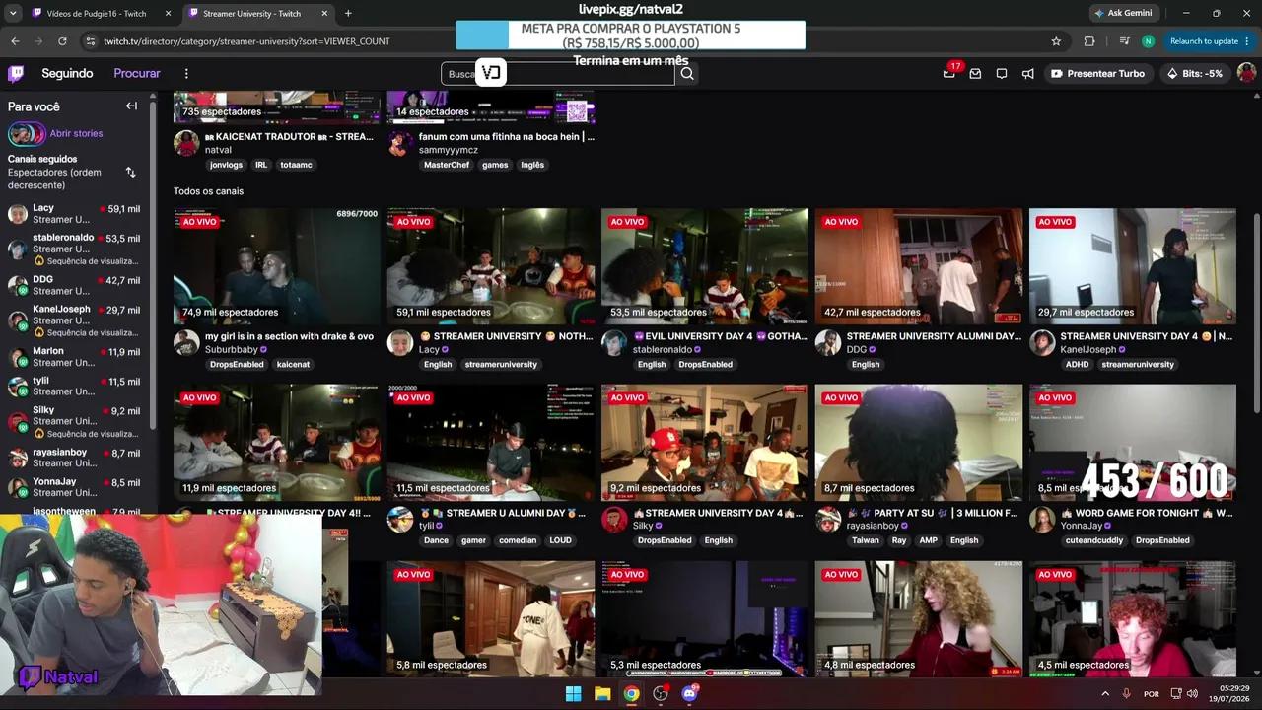This screenshot has height=710, width=1262.
Task: Click the Taiwan tag under rayasianboy
Action: pyautogui.click(x=865, y=540)
